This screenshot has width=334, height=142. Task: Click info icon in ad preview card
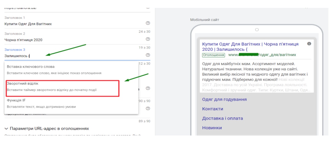[309, 44]
